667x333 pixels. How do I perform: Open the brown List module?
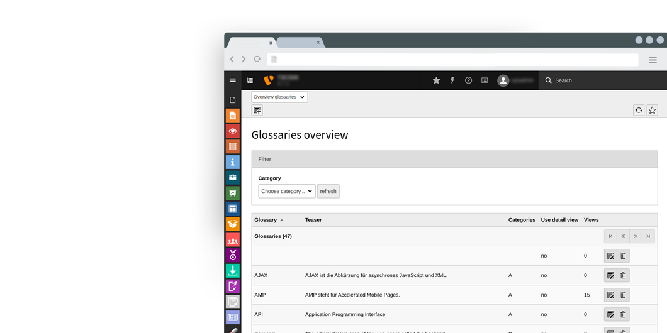click(233, 146)
